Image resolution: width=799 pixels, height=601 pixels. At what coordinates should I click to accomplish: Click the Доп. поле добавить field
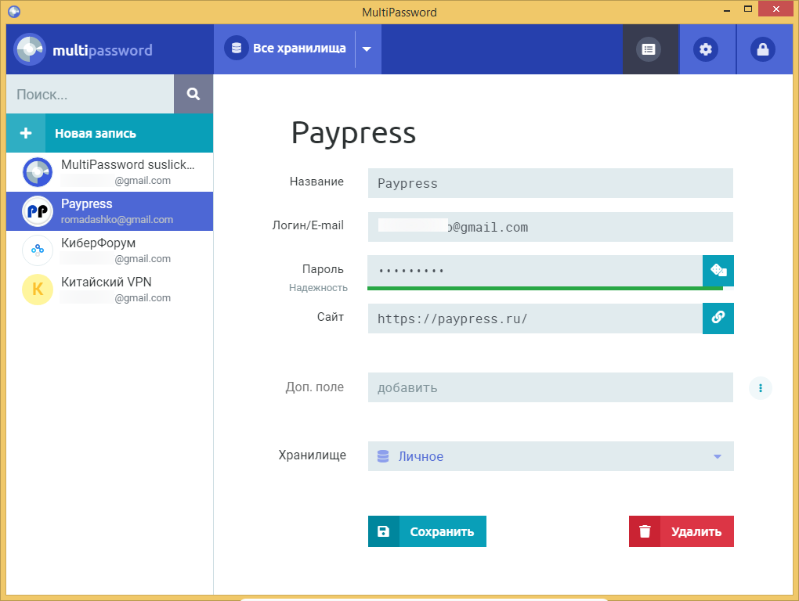(551, 387)
